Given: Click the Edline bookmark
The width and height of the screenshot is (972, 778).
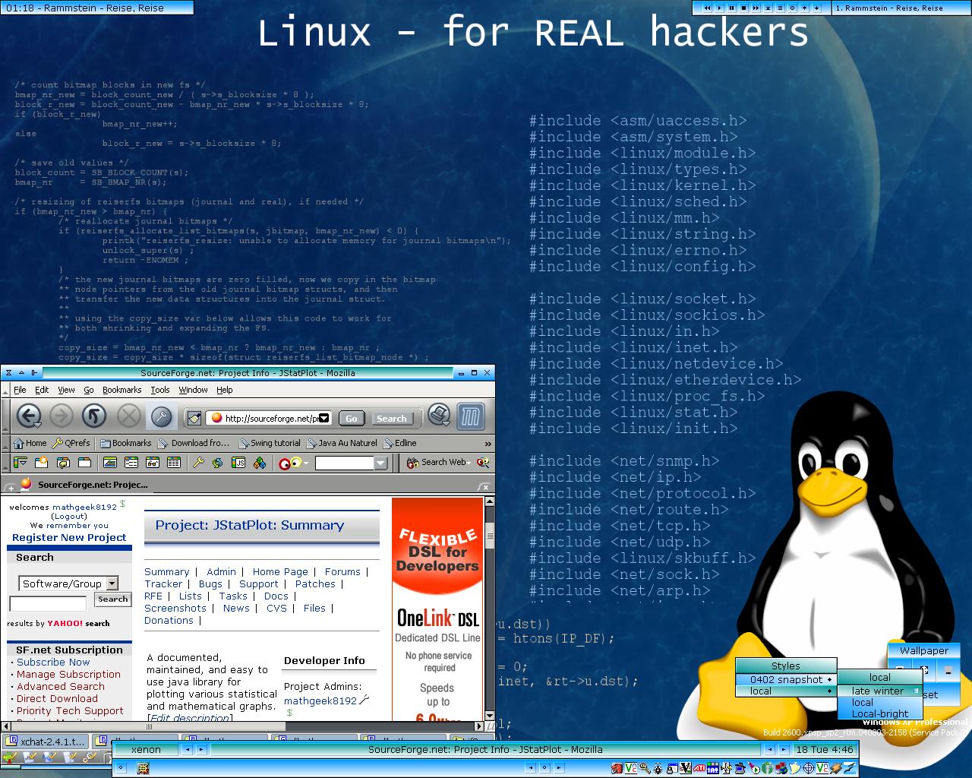Looking at the screenshot, I should point(400,443).
